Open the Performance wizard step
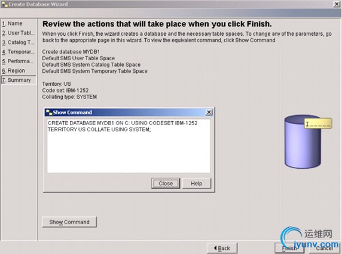342x254 pixels. [x=18, y=61]
